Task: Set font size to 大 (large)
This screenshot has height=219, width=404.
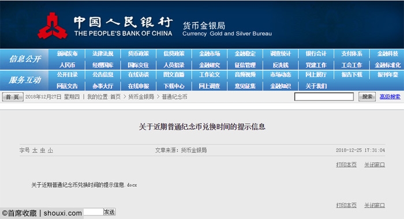Action: point(35,150)
